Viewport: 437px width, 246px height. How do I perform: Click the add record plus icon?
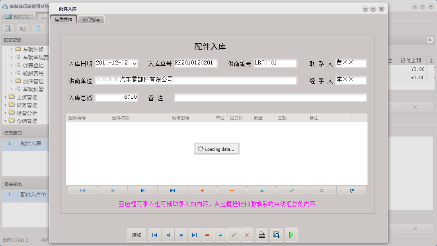pyautogui.click(x=202, y=190)
